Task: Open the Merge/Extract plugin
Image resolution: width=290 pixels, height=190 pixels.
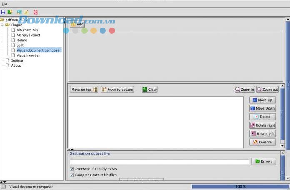Action: coord(28,35)
